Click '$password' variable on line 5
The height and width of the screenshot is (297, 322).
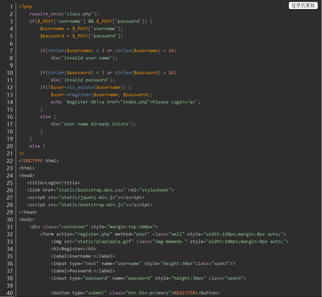click(52, 36)
